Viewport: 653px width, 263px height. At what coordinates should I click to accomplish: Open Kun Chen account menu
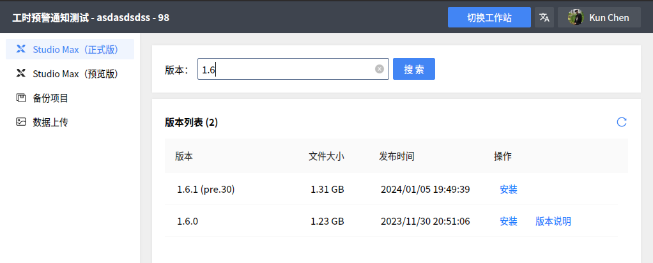pyautogui.click(x=599, y=17)
